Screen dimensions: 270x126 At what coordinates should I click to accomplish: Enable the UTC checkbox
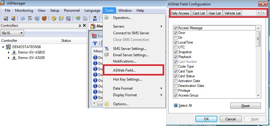pyautogui.click(x=176, y=47)
